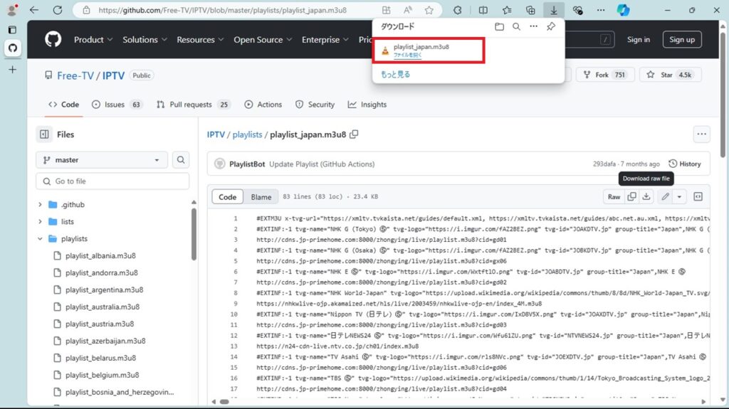This screenshot has height=409, width=729.
Task: Open the Free-TV owner link
Action: coord(75,76)
